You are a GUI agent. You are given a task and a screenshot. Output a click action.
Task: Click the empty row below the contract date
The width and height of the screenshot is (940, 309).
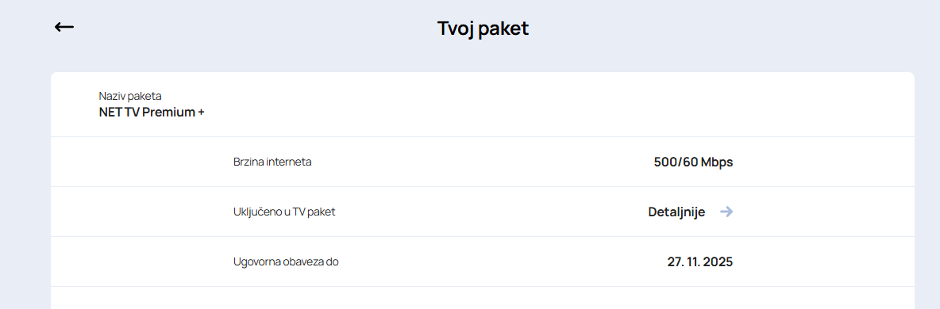[483, 298]
